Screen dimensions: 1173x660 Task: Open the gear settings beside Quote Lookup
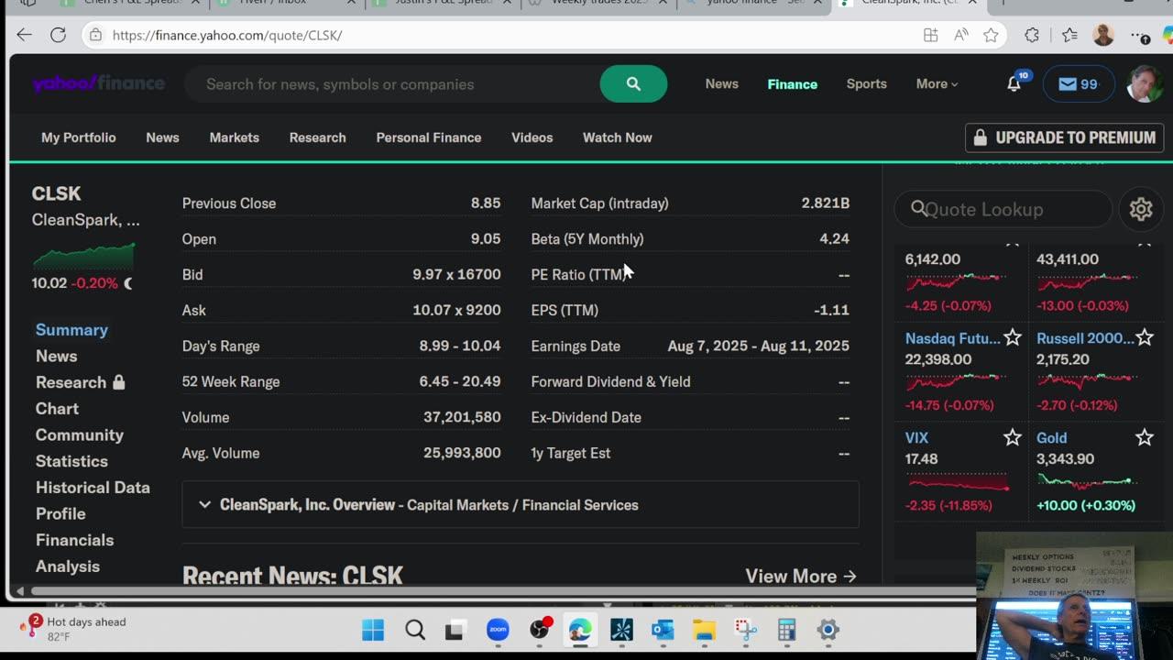coord(1141,209)
